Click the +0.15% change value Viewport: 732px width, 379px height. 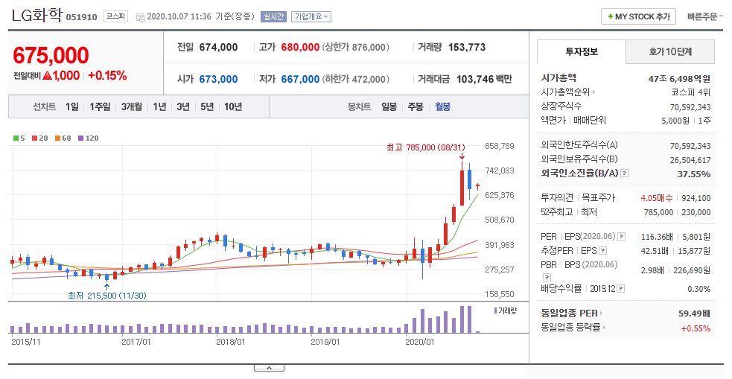point(107,76)
